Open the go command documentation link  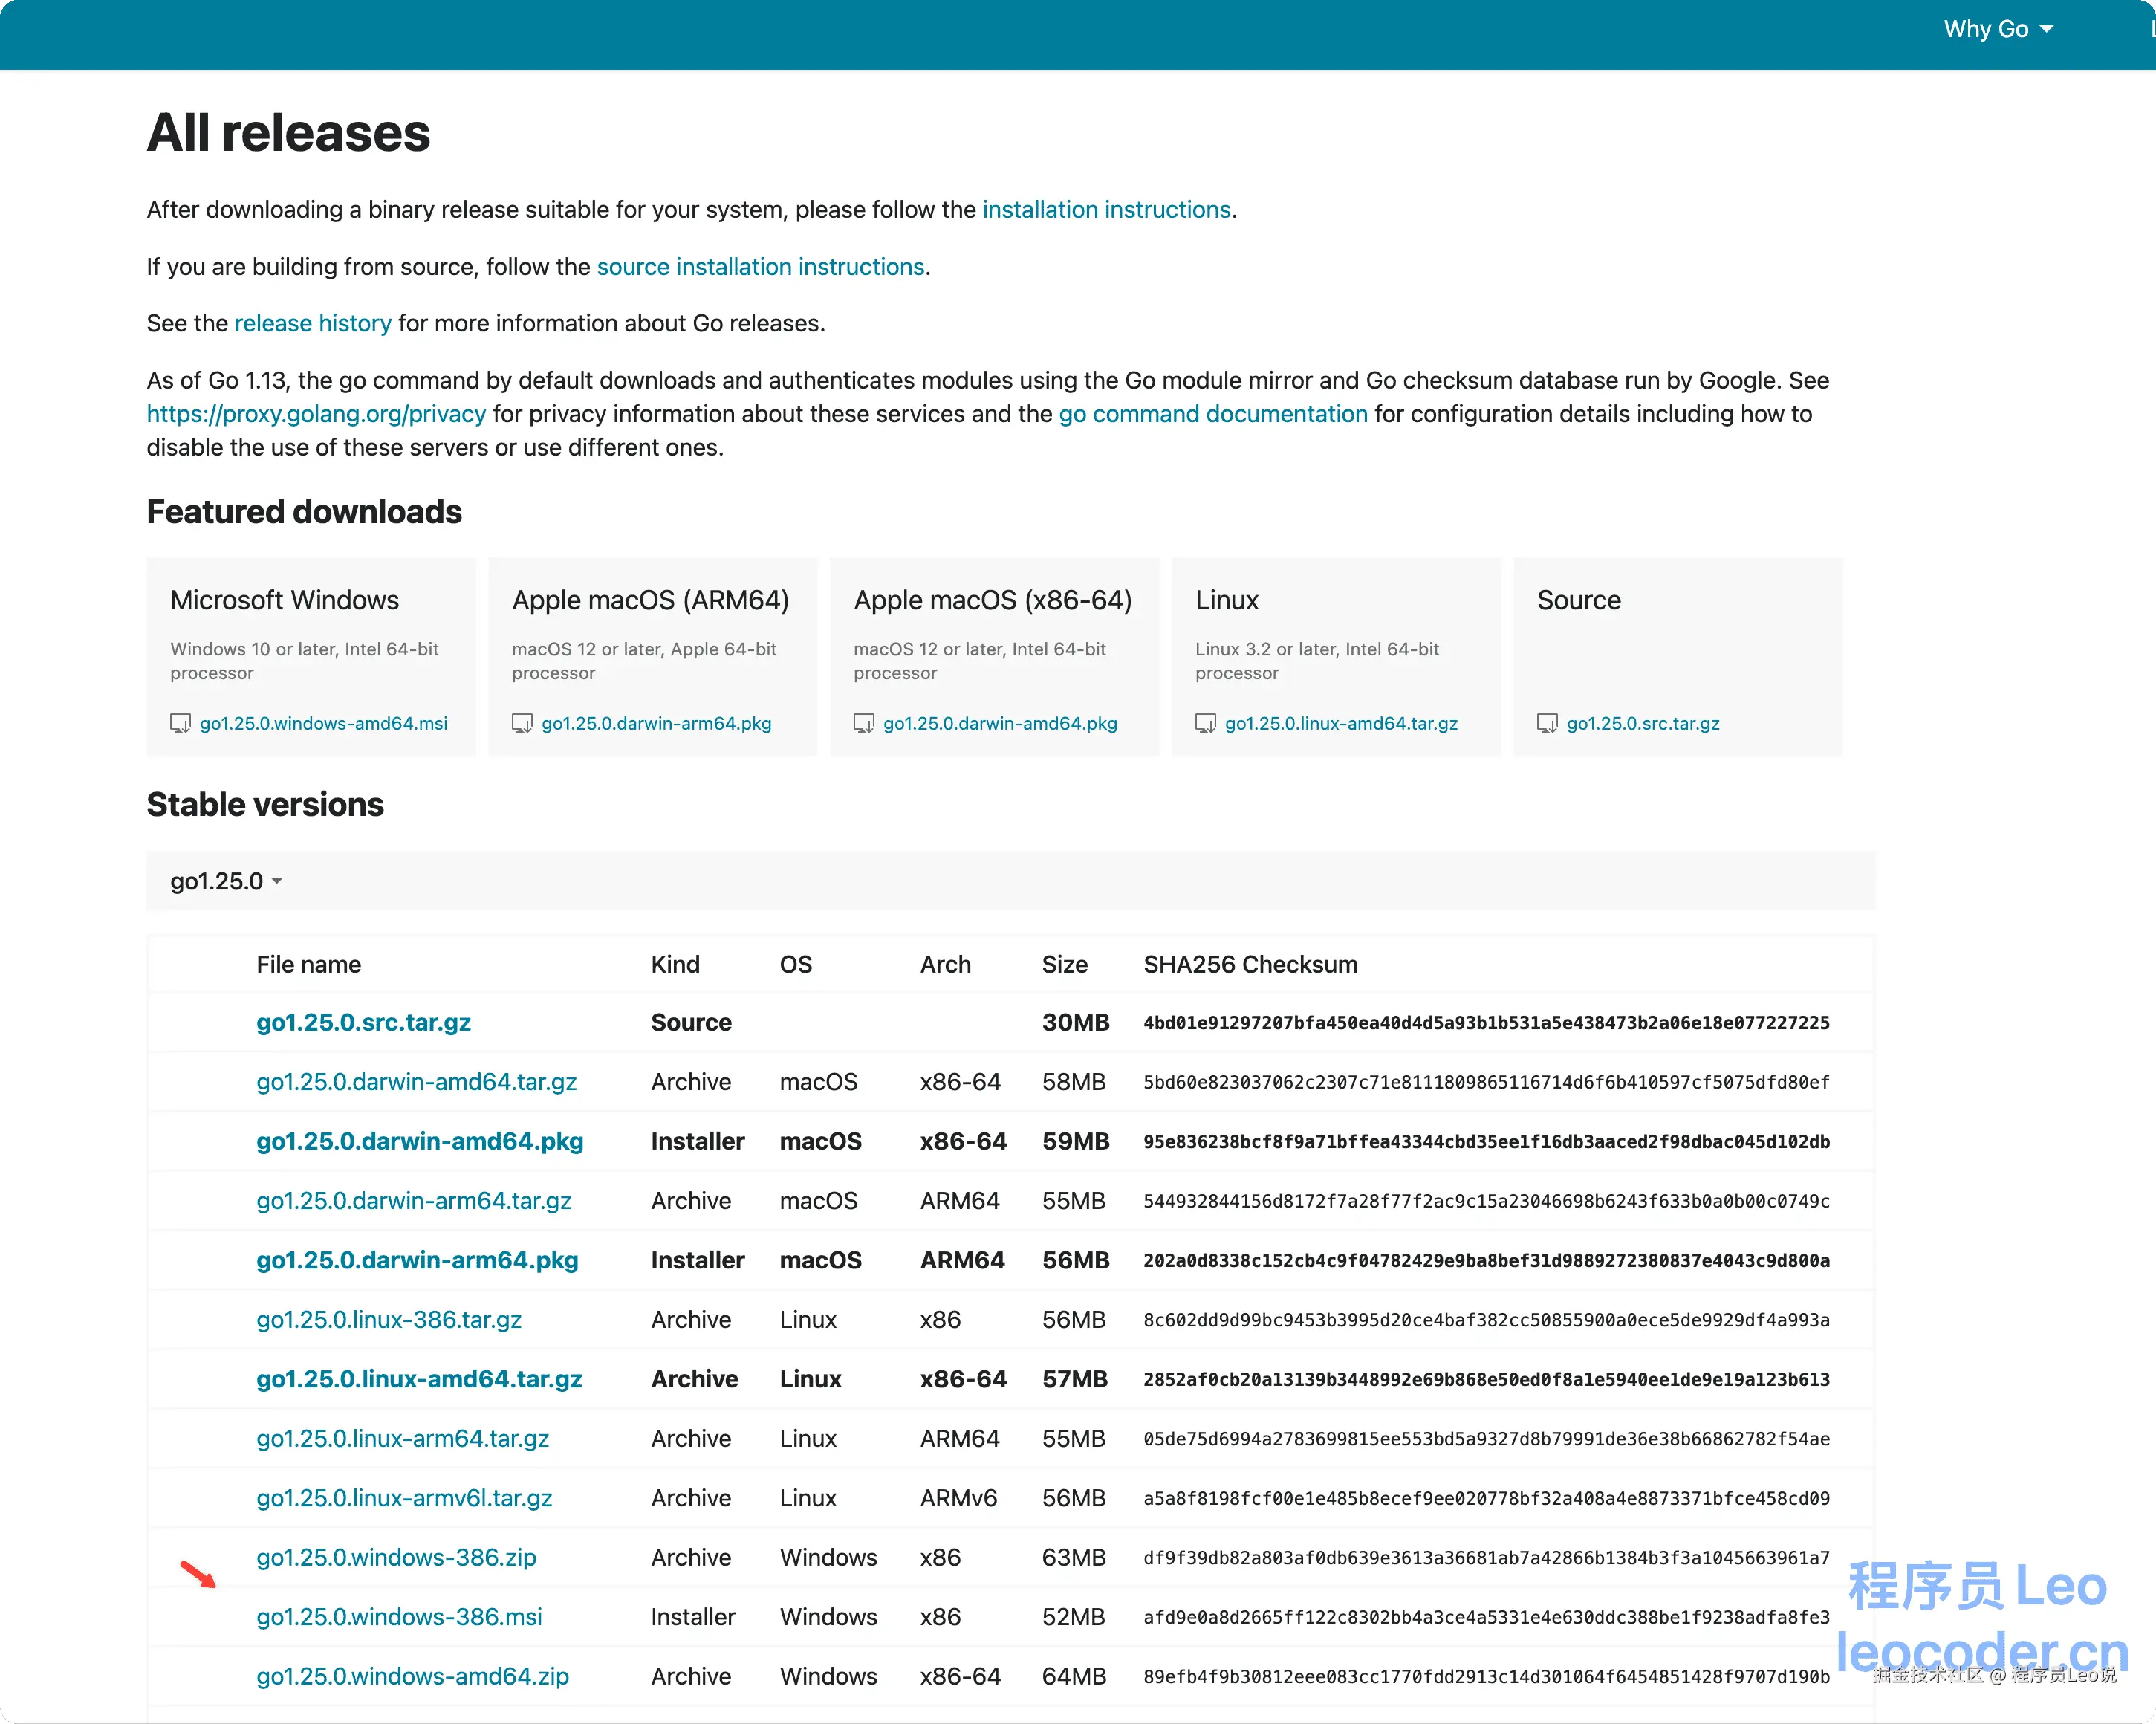click(x=1213, y=414)
